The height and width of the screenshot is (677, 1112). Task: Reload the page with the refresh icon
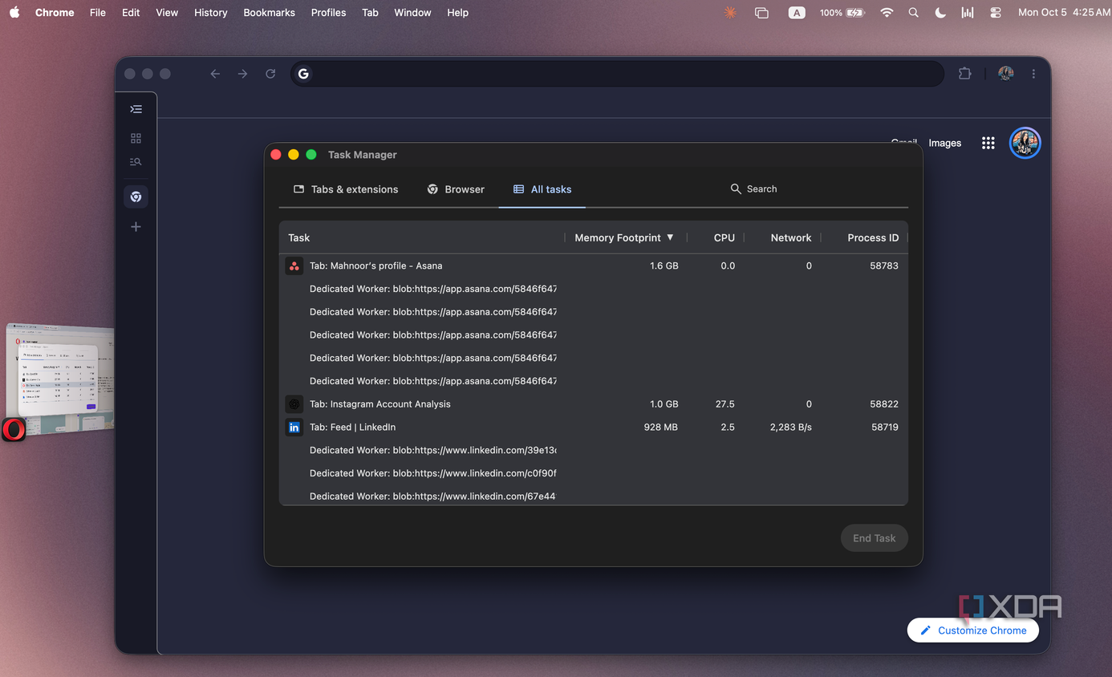tap(270, 74)
